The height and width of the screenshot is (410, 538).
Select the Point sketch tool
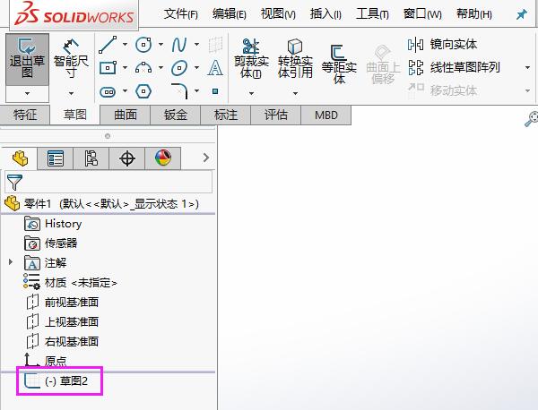(215, 91)
